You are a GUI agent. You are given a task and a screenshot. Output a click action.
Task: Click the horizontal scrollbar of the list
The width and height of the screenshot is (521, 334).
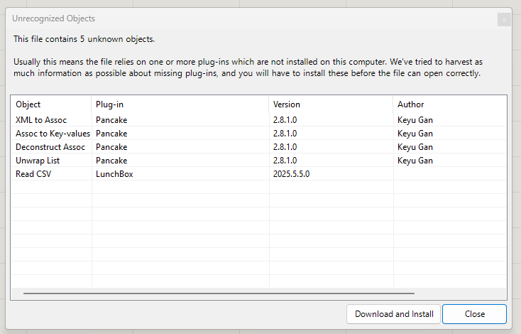point(219,293)
